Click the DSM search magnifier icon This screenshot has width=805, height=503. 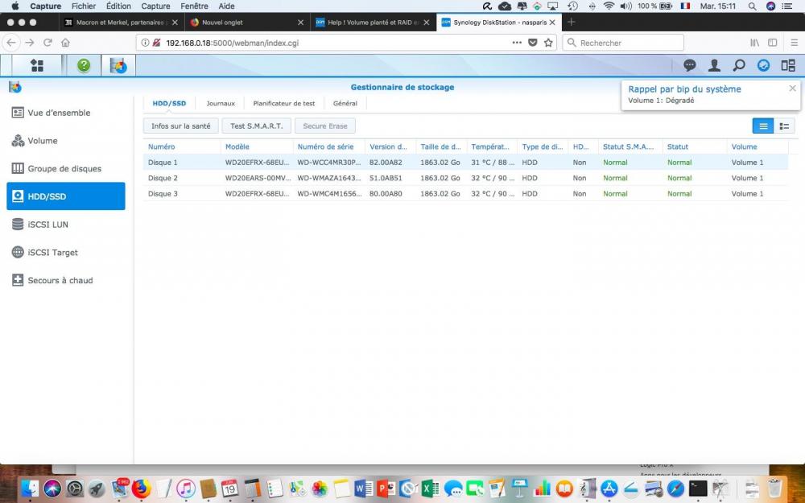tap(739, 66)
